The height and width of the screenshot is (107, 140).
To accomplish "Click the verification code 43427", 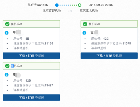I will (x=49, y=85).
